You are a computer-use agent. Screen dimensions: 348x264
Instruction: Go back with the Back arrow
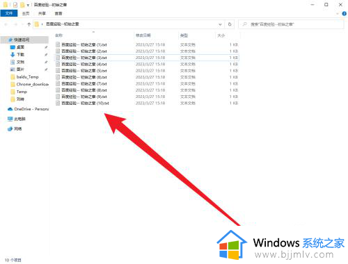pos(6,24)
